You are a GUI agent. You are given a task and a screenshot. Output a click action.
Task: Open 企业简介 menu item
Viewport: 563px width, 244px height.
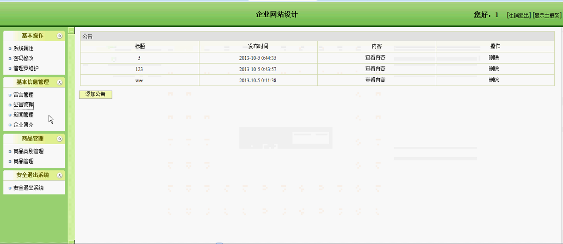(x=24, y=125)
